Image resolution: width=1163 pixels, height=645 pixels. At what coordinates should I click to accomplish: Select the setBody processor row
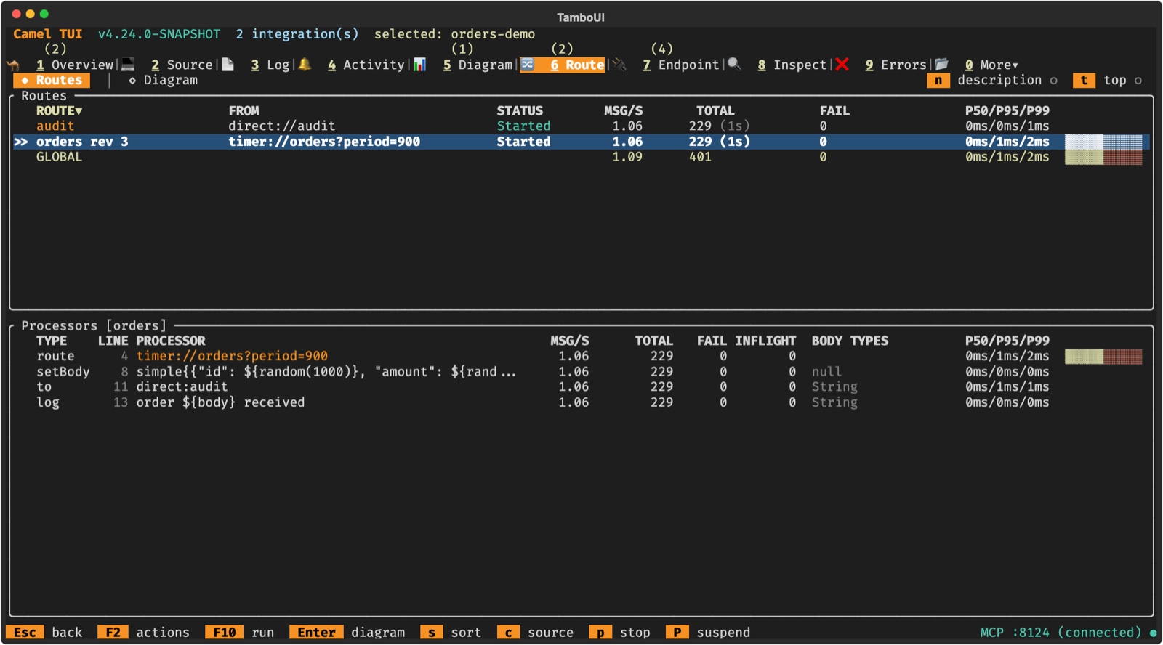tap(581, 372)
